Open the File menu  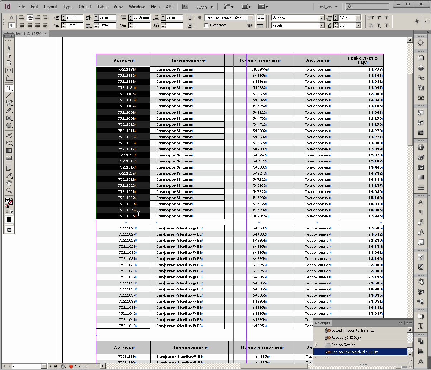point(21,6)
